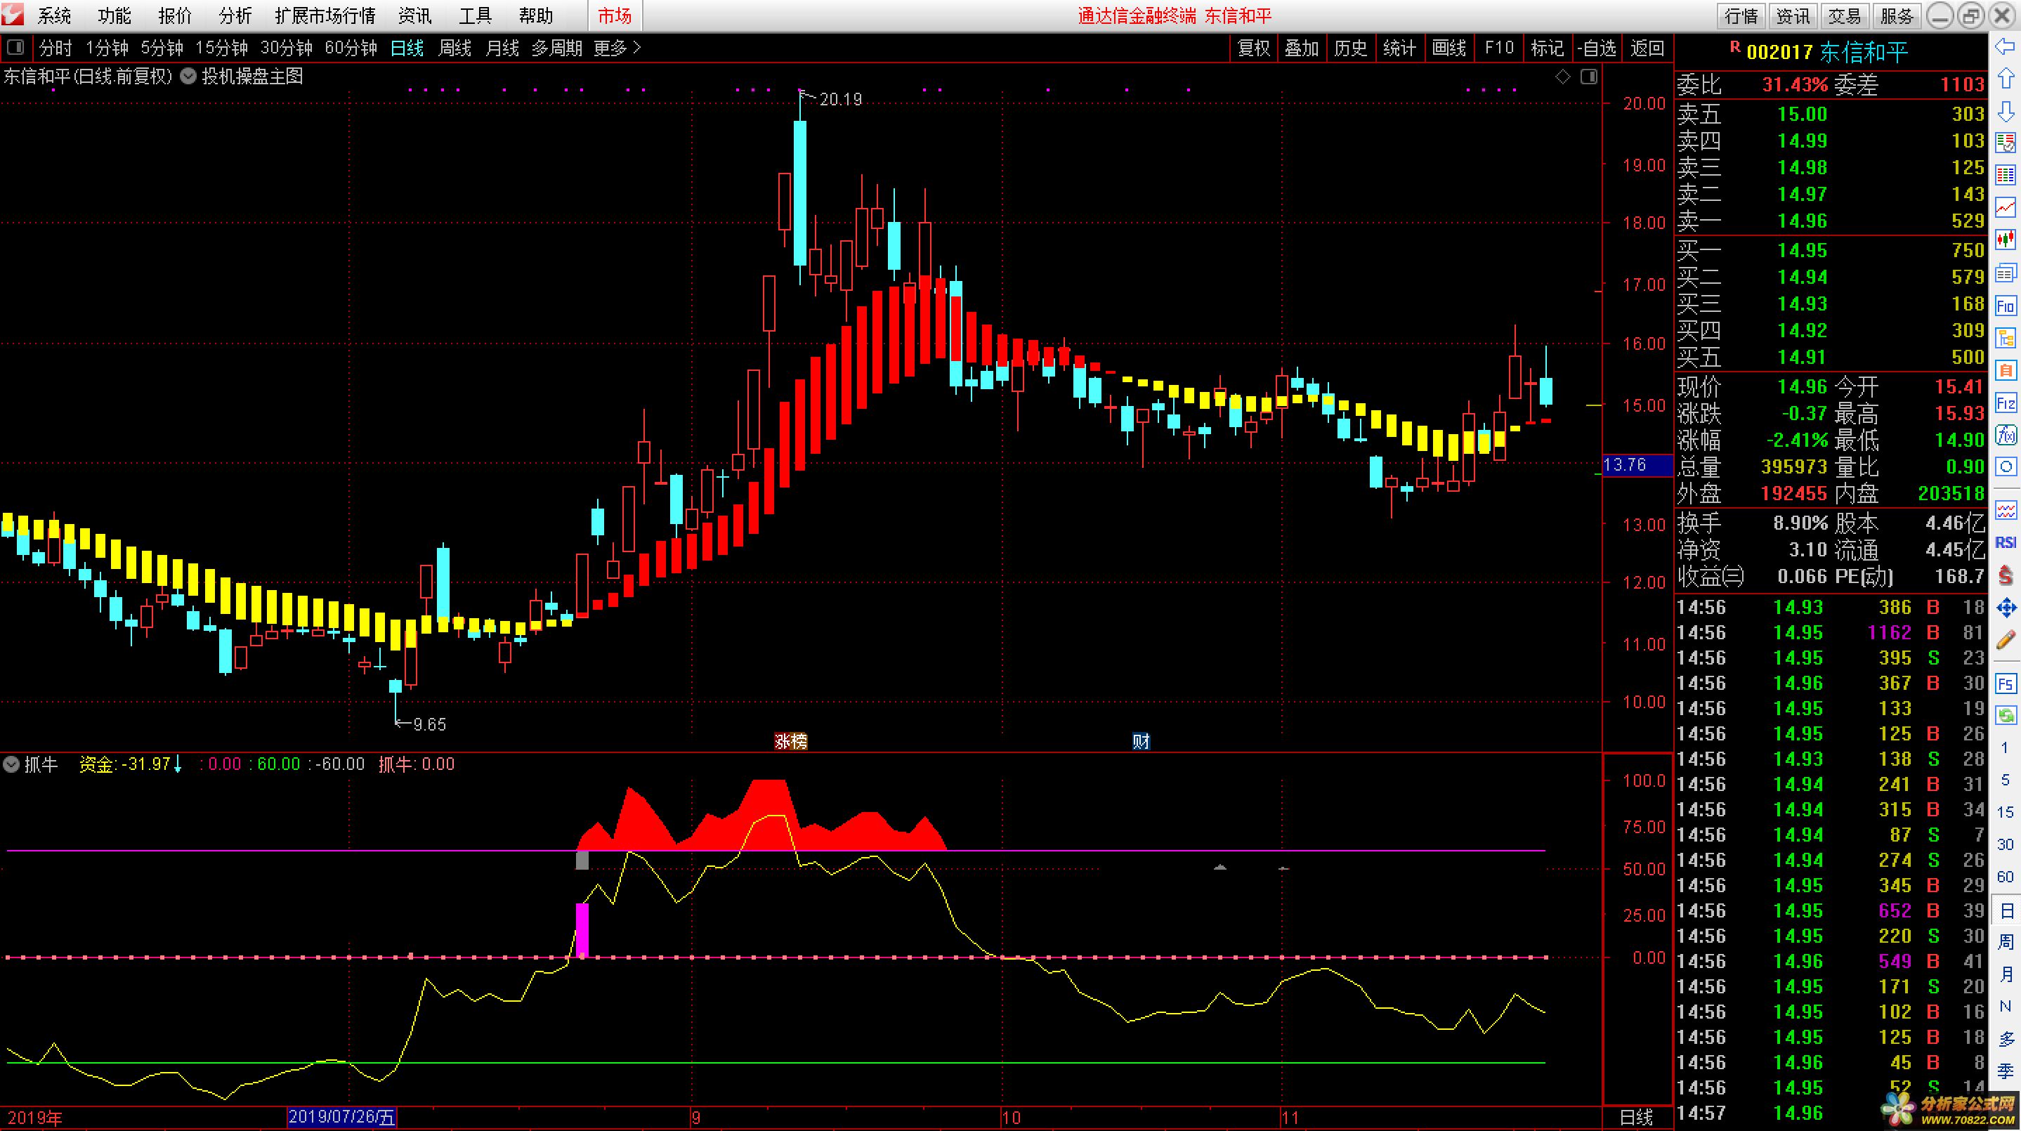This screenshot has height=1131, width=2021.
Task: Open the 报价 menu
Action: [x=175, y=15]
